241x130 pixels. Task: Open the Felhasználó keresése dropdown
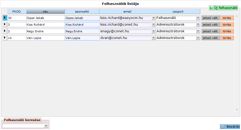coord(46,126)
